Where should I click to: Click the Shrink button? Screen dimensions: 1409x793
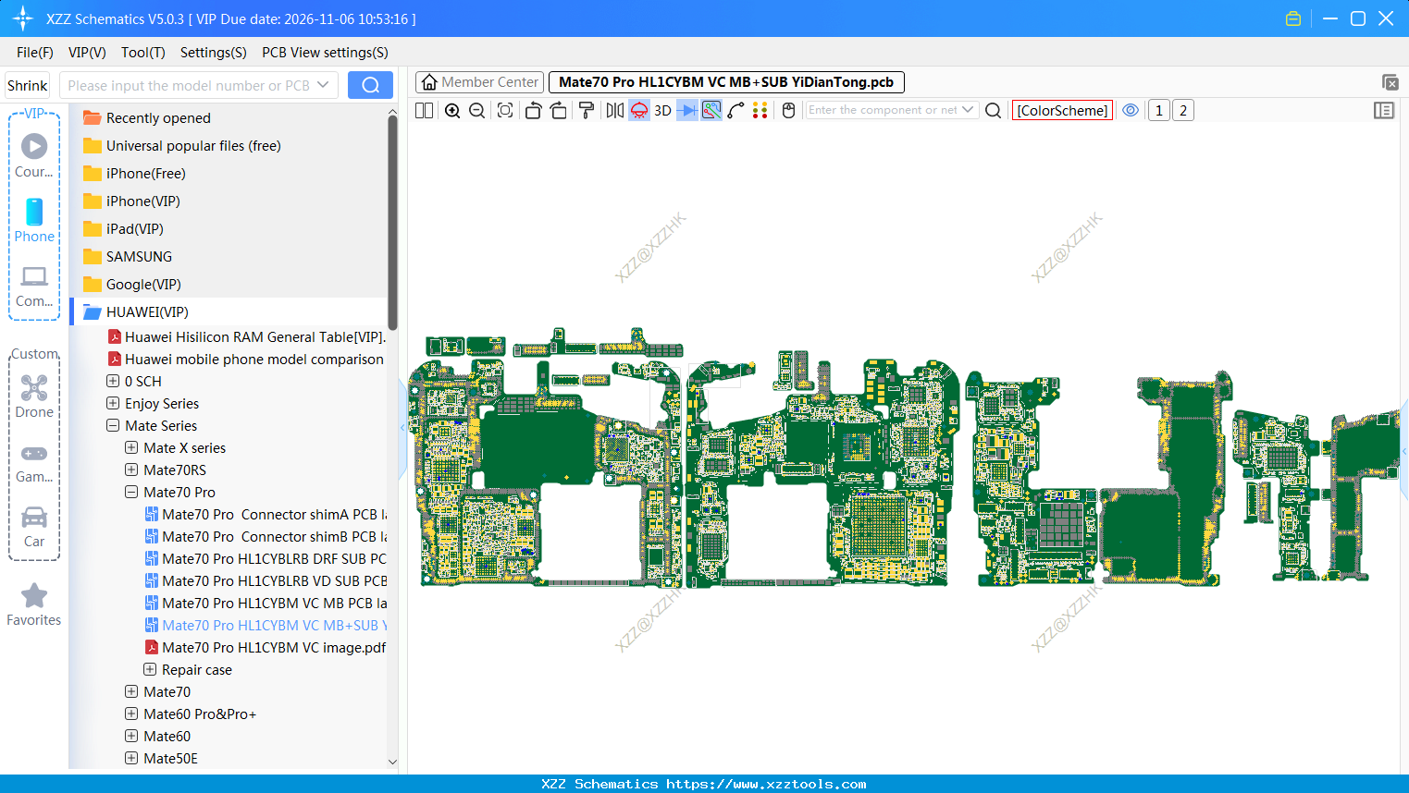pos(28,85)
